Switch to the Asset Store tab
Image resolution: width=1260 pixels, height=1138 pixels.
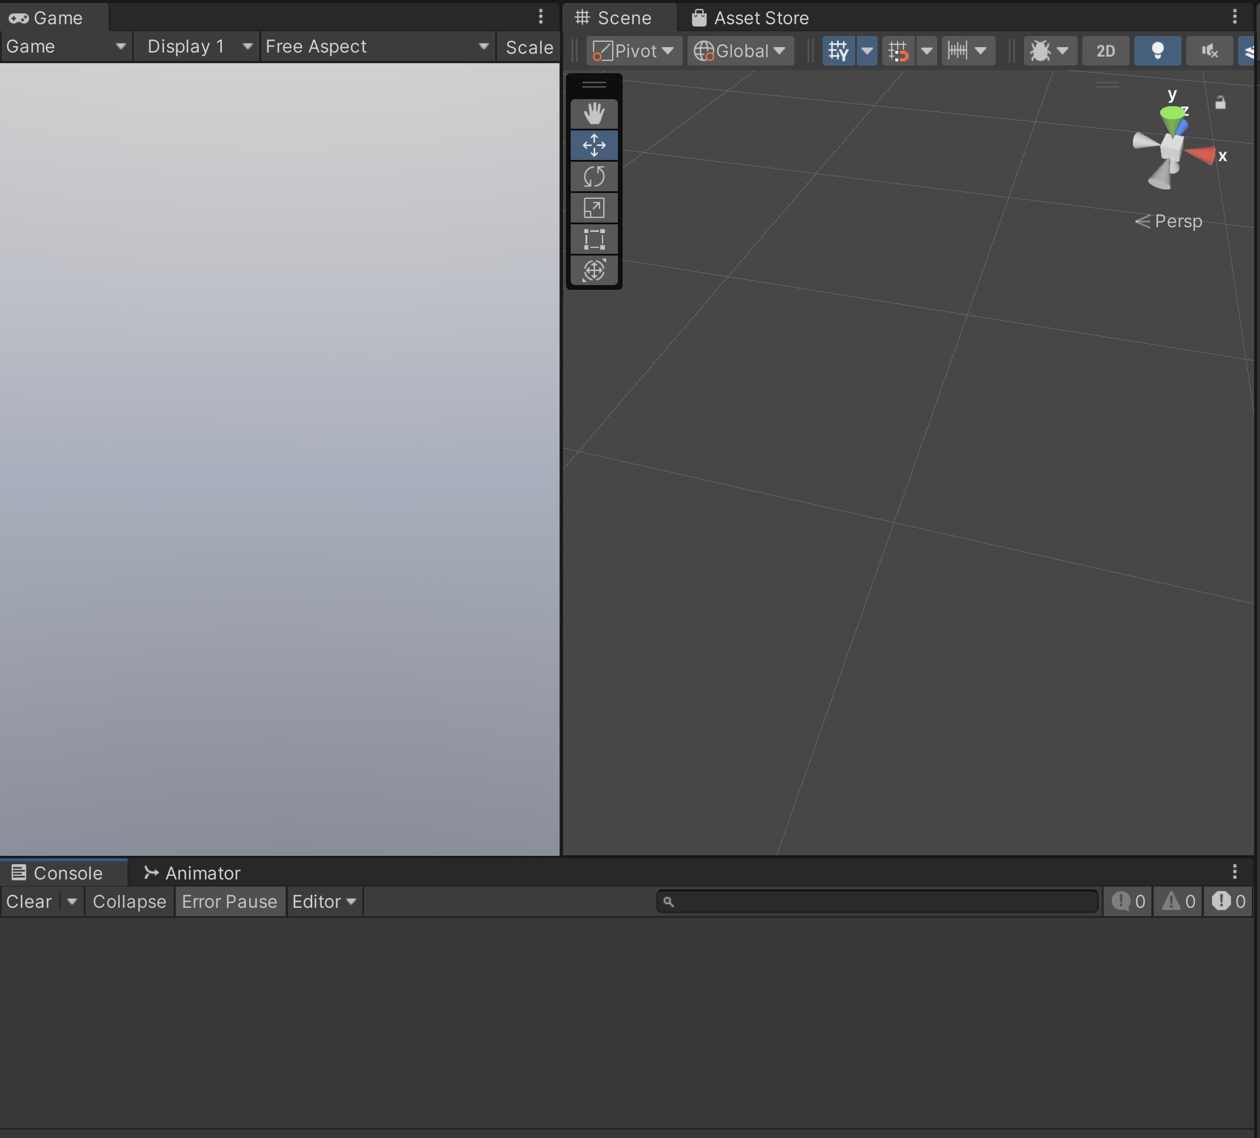pyautogui.click(x=750, y=18)
